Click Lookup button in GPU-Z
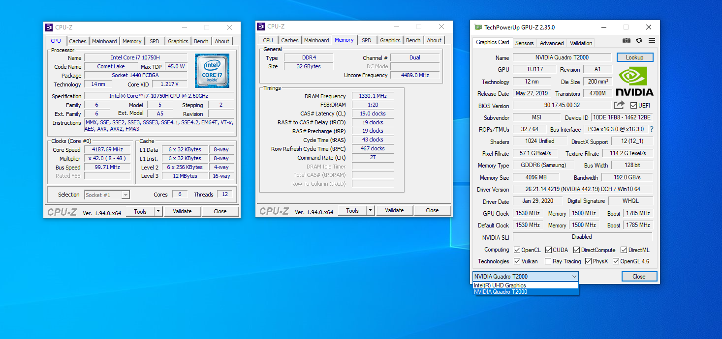Screen dimensions: 722x339 click(635, 57)
